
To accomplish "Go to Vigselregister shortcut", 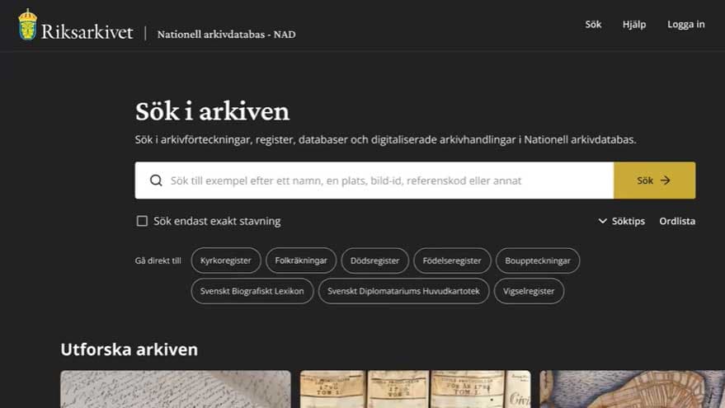I will (529, 291).
